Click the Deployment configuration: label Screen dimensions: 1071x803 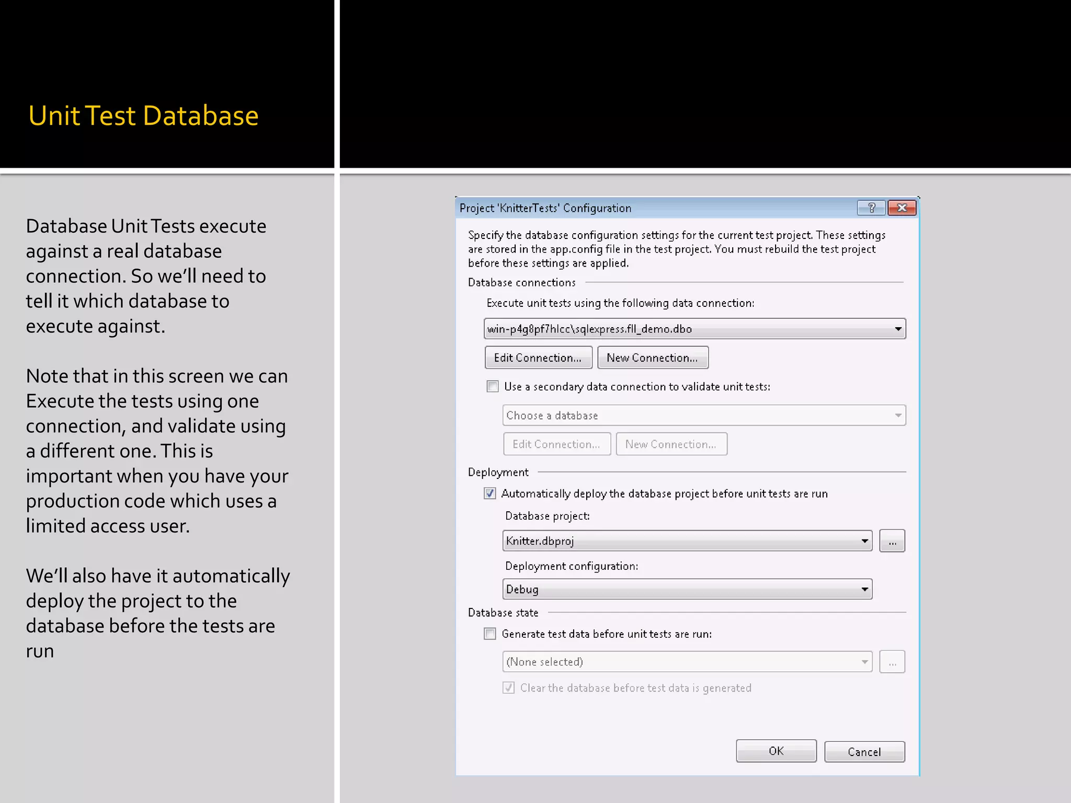(572, 566)
